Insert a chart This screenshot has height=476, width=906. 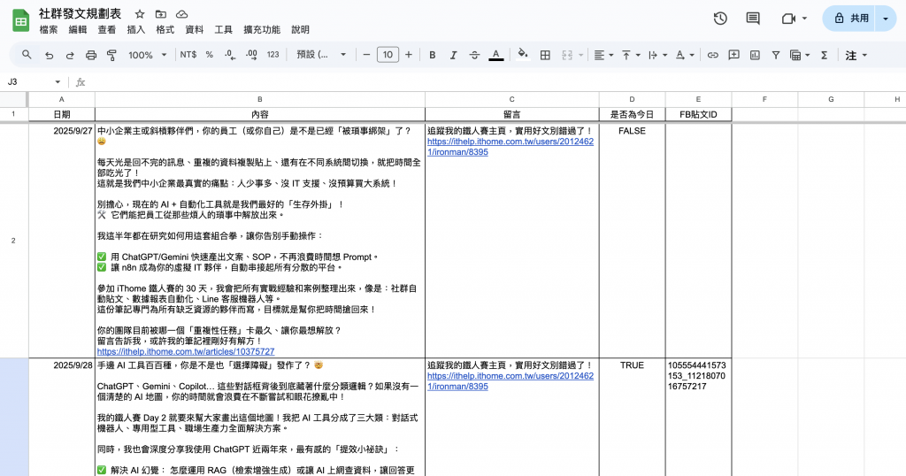tap(755, 55)
